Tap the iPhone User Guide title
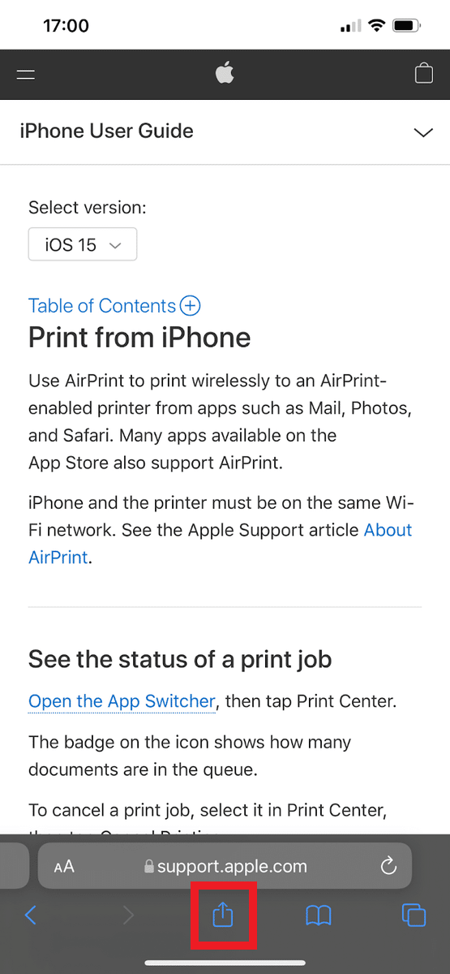Image resolution: width=450 pixels, height=974 pixels. point(107,131)
